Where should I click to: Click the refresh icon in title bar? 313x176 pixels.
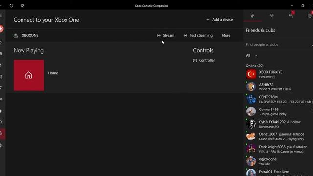click(11, 6)
